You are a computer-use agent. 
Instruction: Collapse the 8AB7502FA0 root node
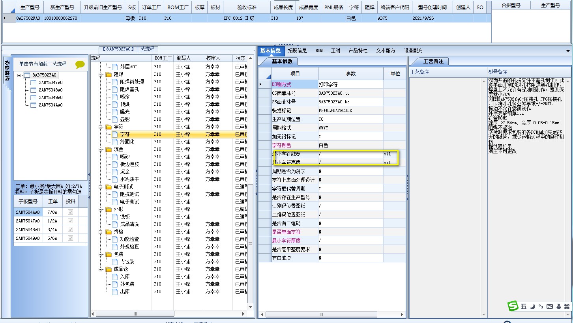19,75
